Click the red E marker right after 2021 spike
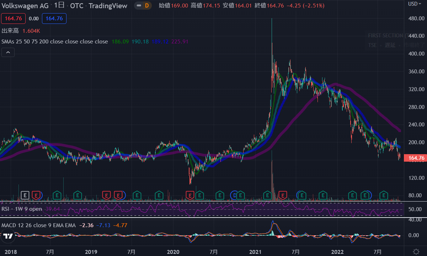The width and height of the screenshot is (427, 256). [x=283, y=195]
